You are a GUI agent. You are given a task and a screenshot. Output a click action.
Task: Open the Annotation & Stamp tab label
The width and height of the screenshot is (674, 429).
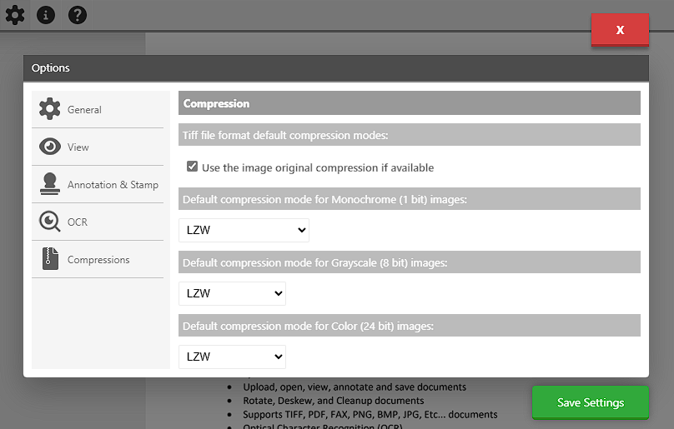click(113, 185)
